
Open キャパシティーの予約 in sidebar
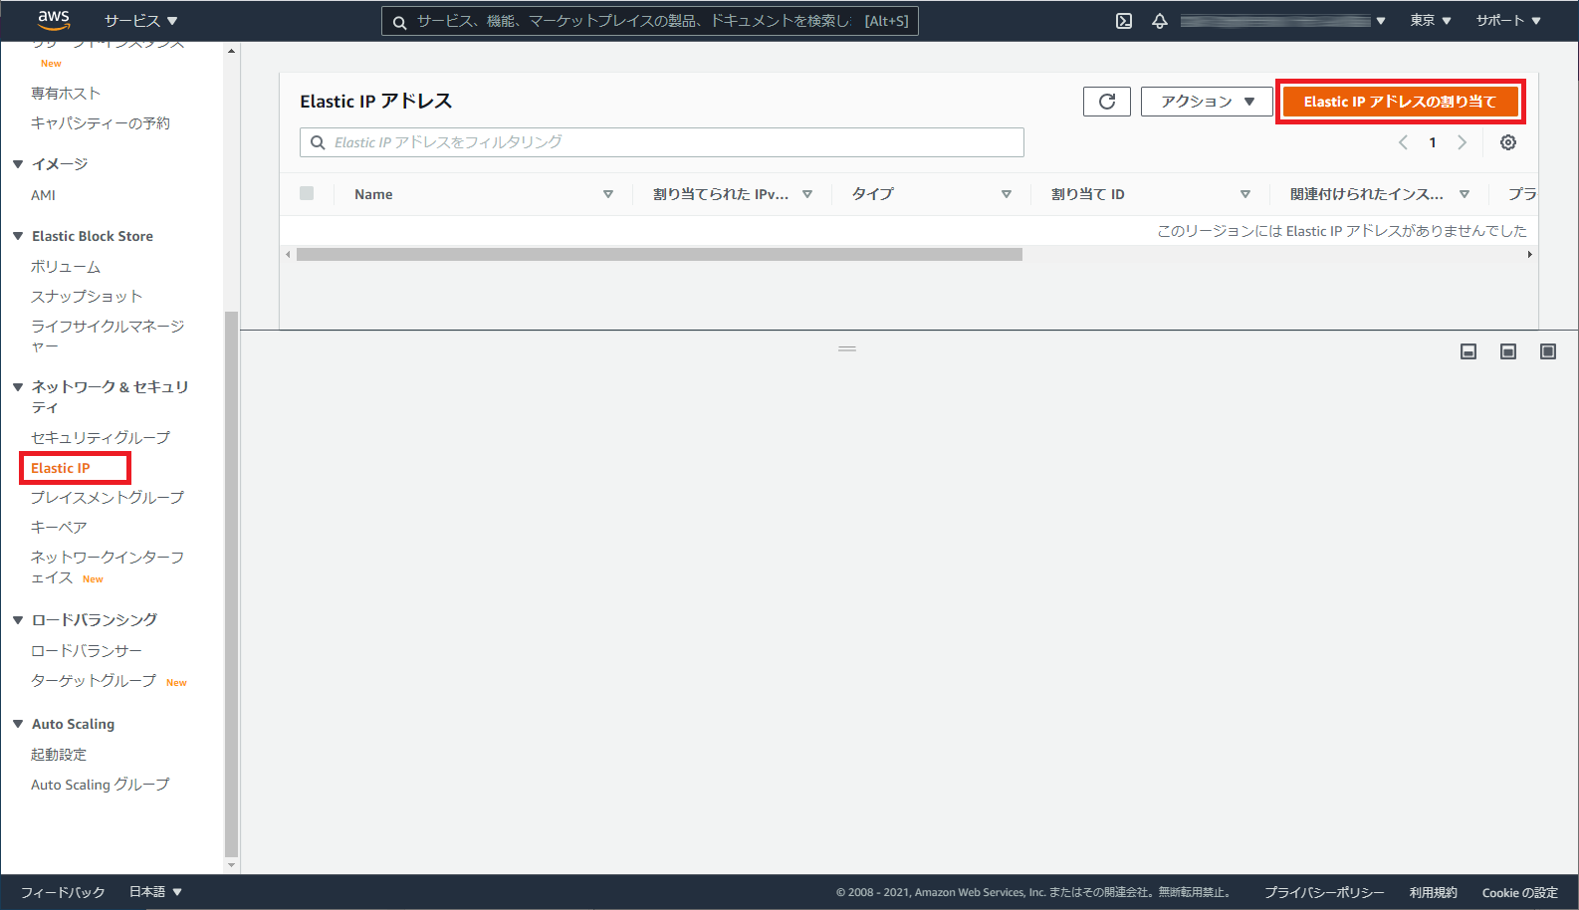(x=101, y=123)
